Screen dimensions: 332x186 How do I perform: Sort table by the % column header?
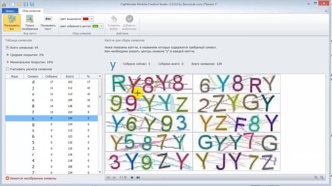(88, 76)
